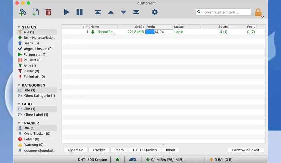Open the HTTP-Quellen tab
The height and width of the screenshot is (163, 281).
coord(145,150)
